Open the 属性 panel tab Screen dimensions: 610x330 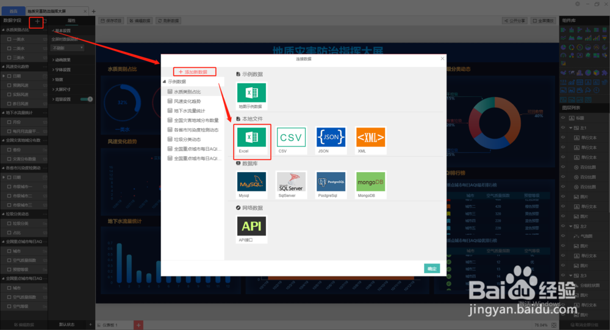click(x=71, y=21)
